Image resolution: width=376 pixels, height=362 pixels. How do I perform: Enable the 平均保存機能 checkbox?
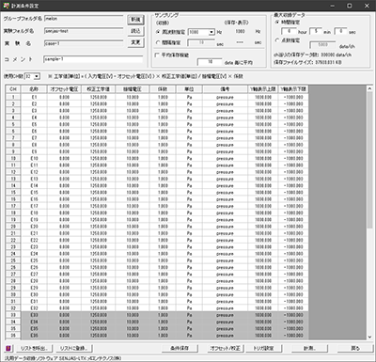157,55
